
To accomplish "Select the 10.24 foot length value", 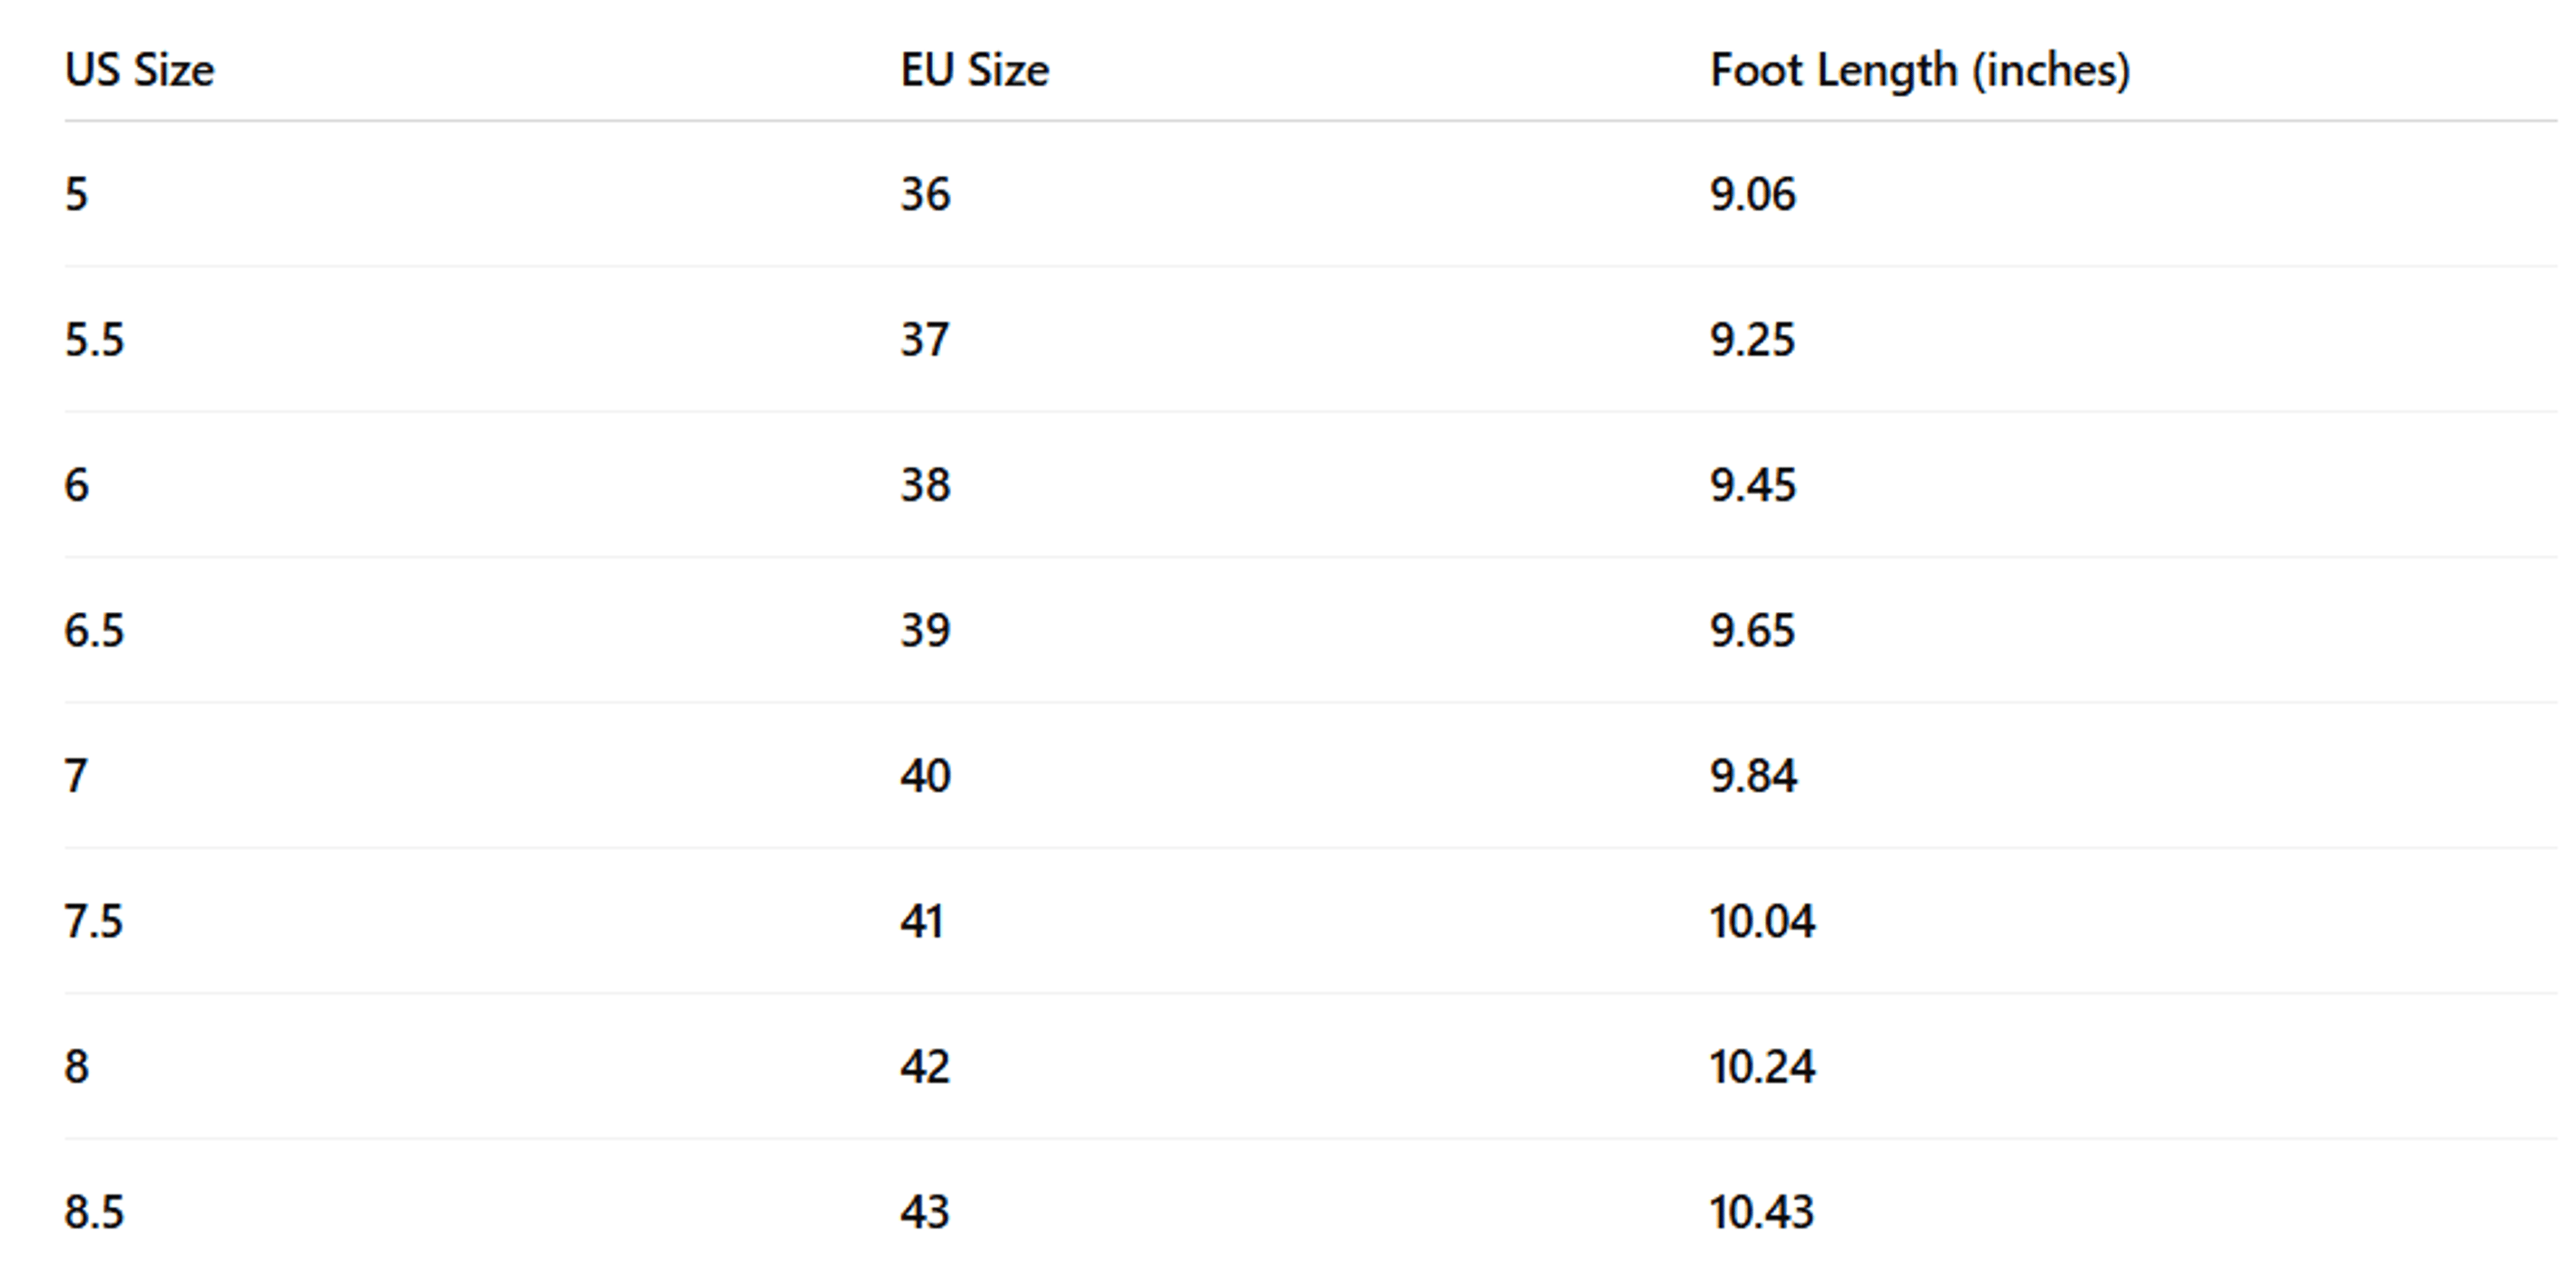I will pyautogui.click(x=1762, y=1067).
